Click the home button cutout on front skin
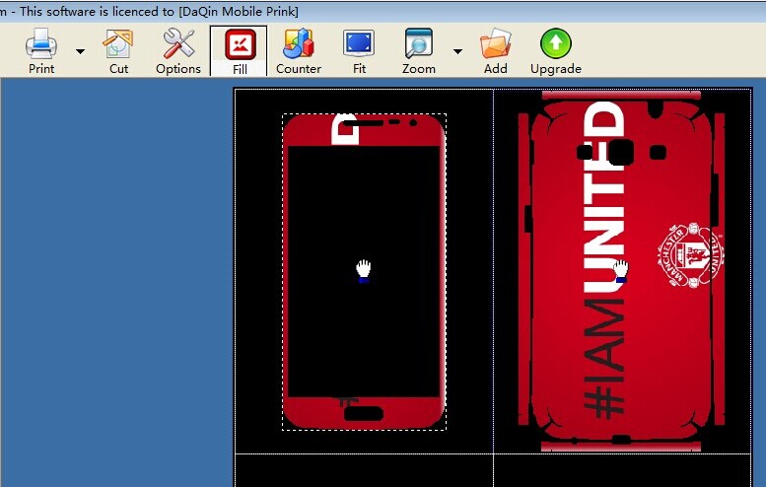 (x=364, y=413)
